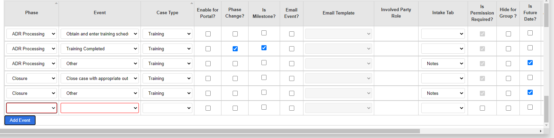The image size is (554, 138).
Task: Uncheck Is Milestone for Training Completed row
Action: coord(264,48)
